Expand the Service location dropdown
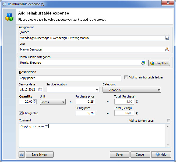 click(97, 90)
